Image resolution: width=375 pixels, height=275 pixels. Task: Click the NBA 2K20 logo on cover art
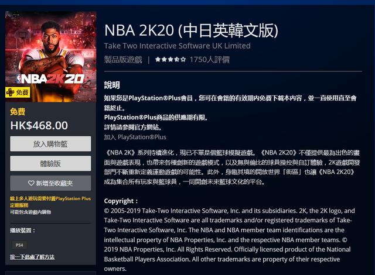(50, 79)
